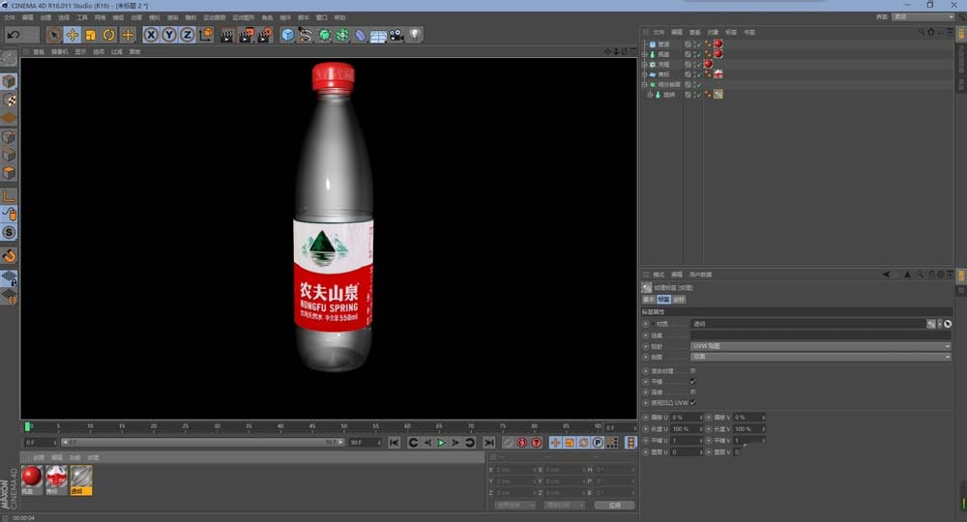Click the Render to Picture Viewer icon

(246, 35)
